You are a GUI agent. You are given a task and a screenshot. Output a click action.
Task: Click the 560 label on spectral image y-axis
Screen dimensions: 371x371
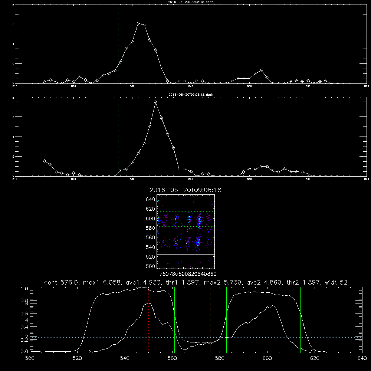click(x=151, y=237)
